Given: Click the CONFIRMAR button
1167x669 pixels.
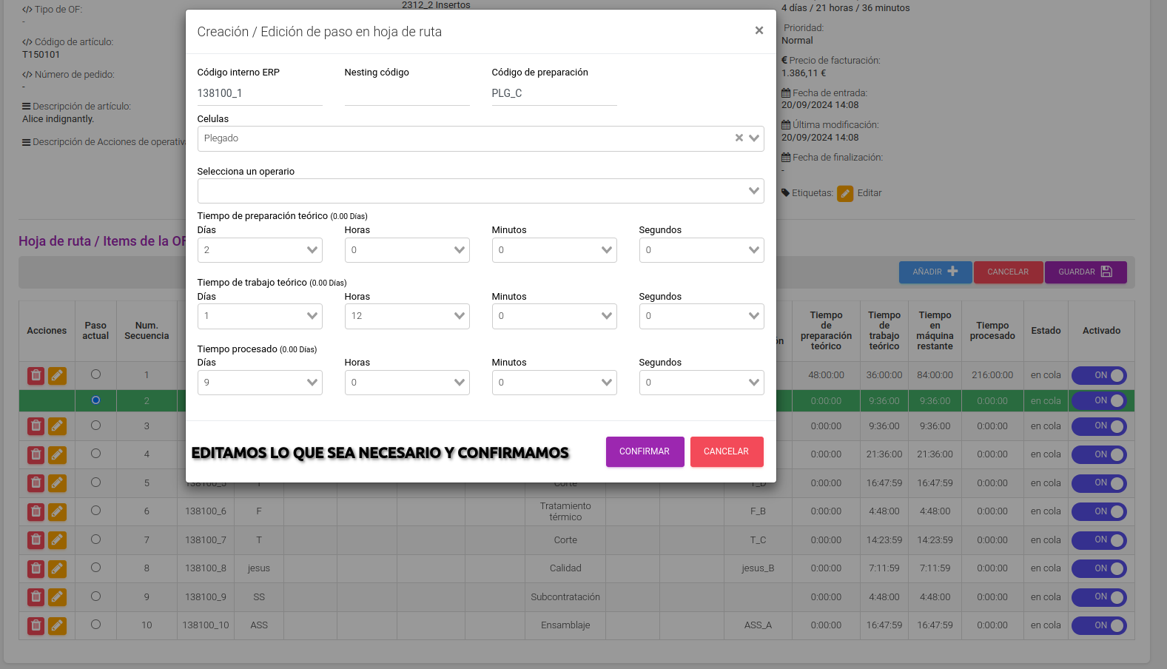Looking at the screenshot, I should coord(645,451).
